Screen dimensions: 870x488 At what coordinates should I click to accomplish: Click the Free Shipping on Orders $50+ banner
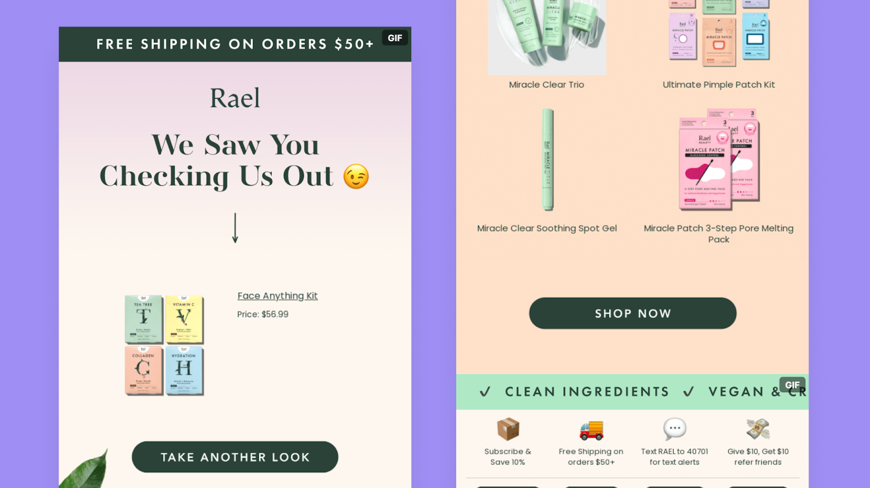coord(235,44)
